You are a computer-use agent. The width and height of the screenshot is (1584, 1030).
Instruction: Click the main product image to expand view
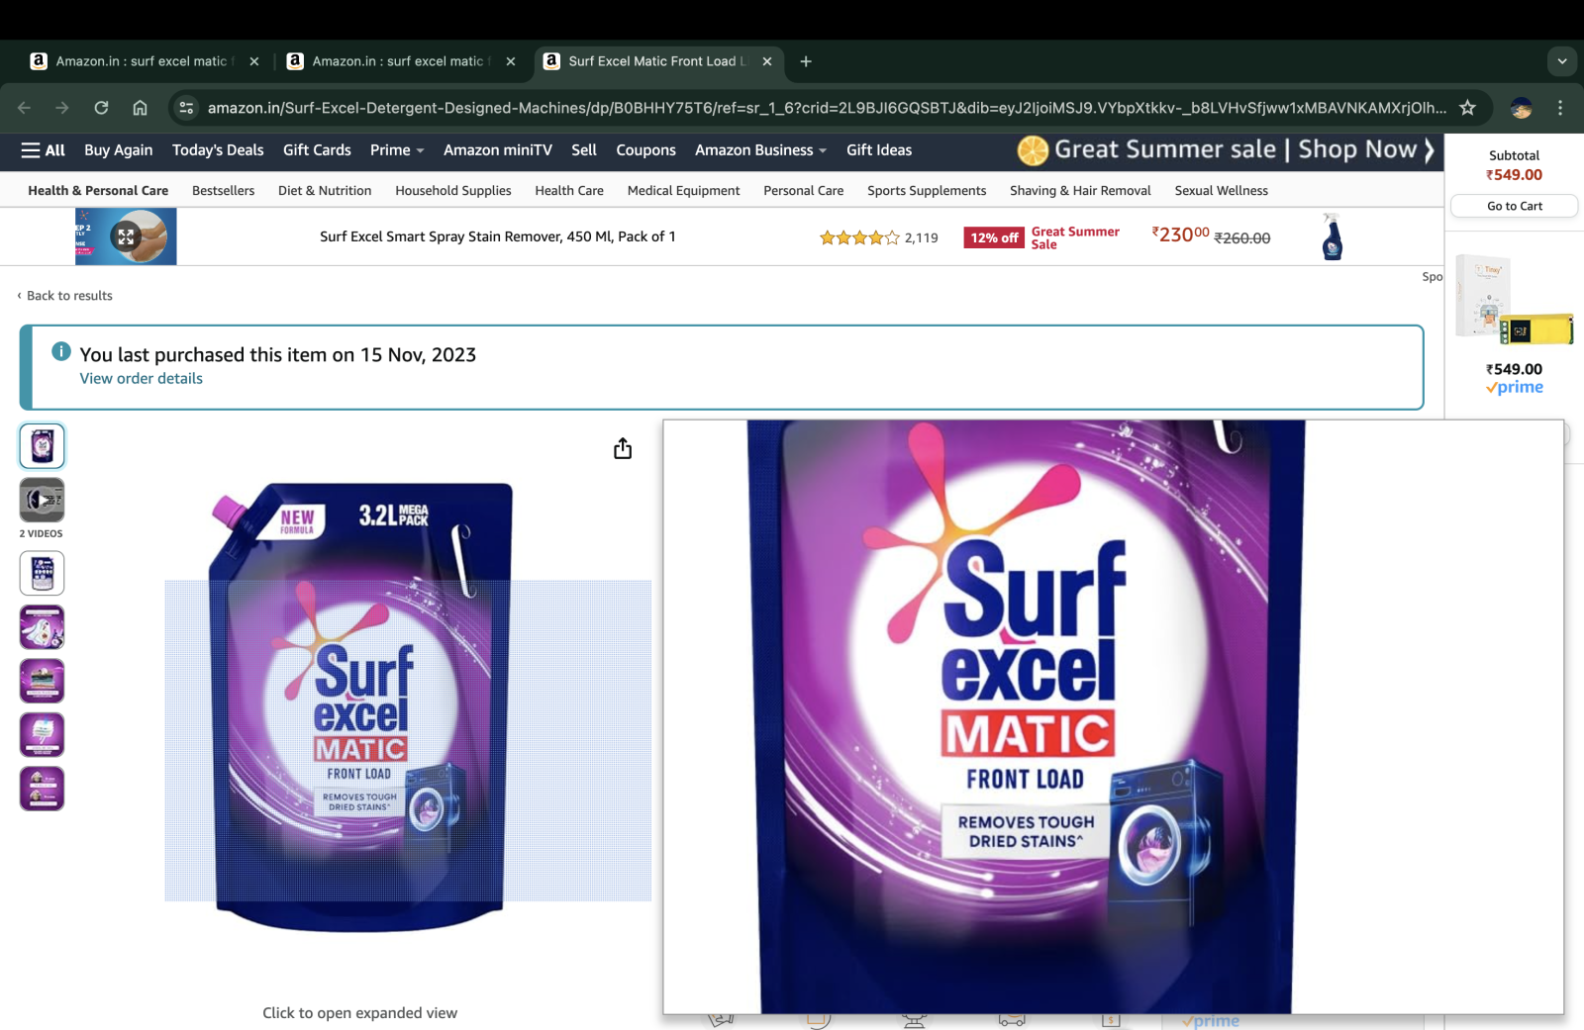coord(360,707)
